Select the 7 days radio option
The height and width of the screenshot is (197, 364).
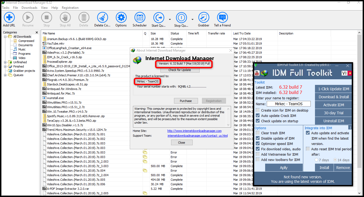tap(316, 160)
